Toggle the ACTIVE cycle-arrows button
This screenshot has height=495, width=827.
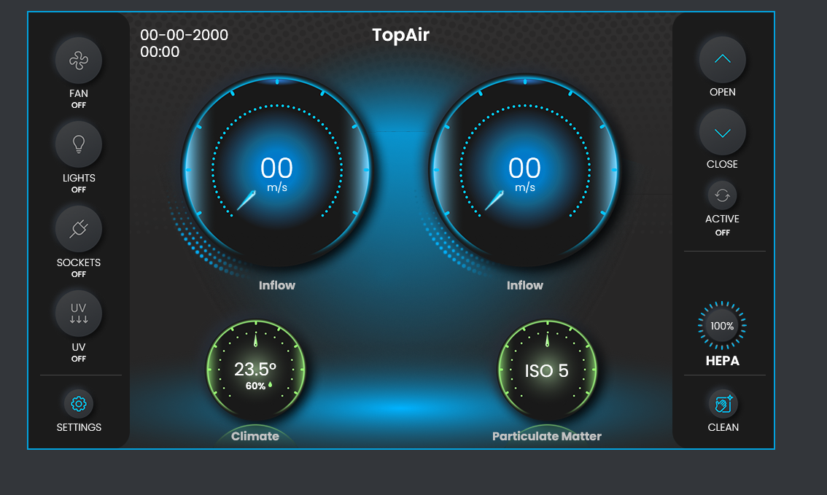click(x=722, y=195)
